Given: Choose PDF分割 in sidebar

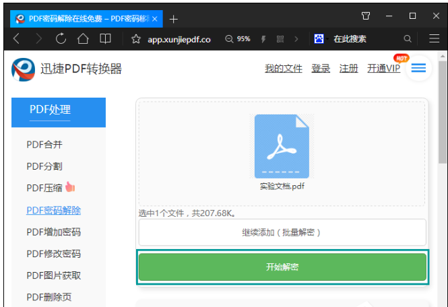Looking at the screenshot, I should (x=44, y=166).
